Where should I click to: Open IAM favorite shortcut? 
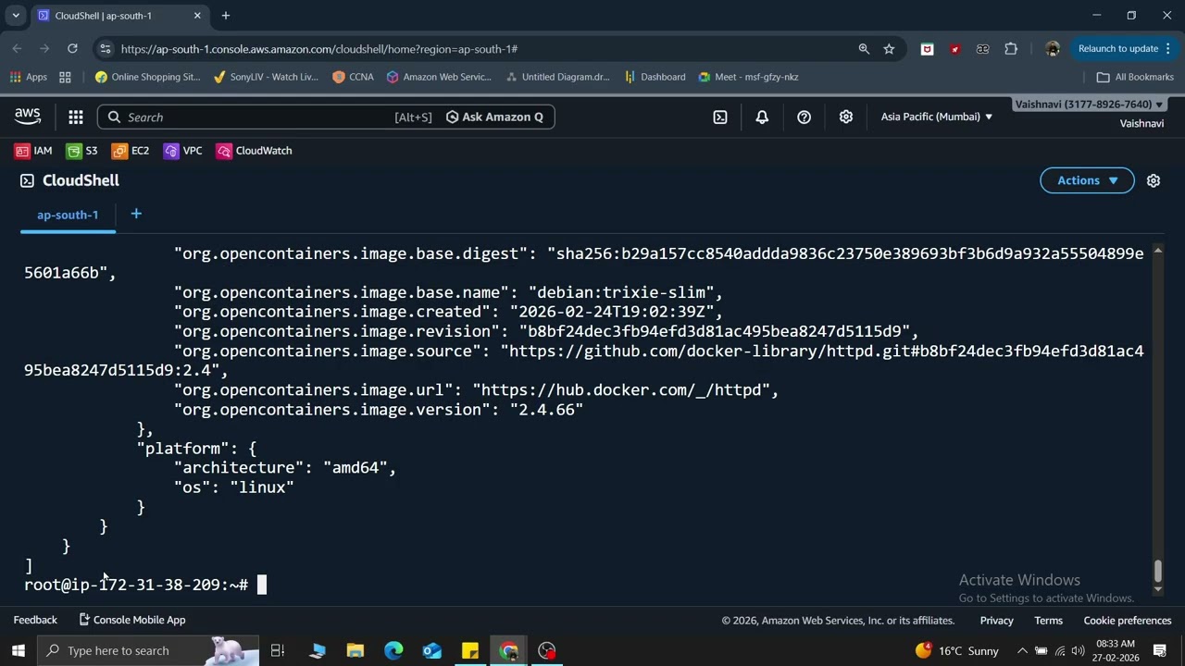tap(33, 151)
